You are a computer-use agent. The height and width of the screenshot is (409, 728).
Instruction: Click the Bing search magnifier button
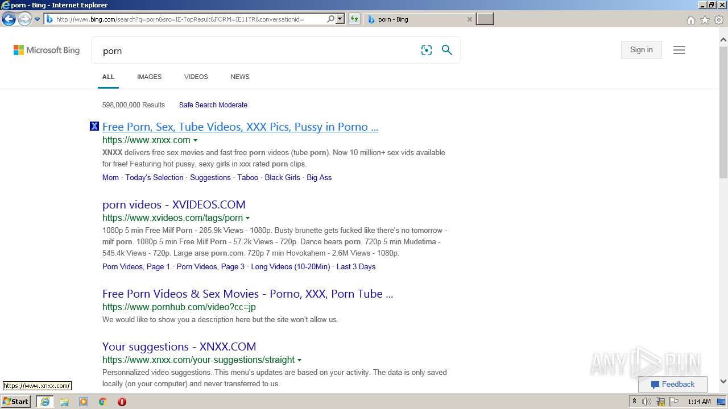pyautogui.click(x=447, y=50)
